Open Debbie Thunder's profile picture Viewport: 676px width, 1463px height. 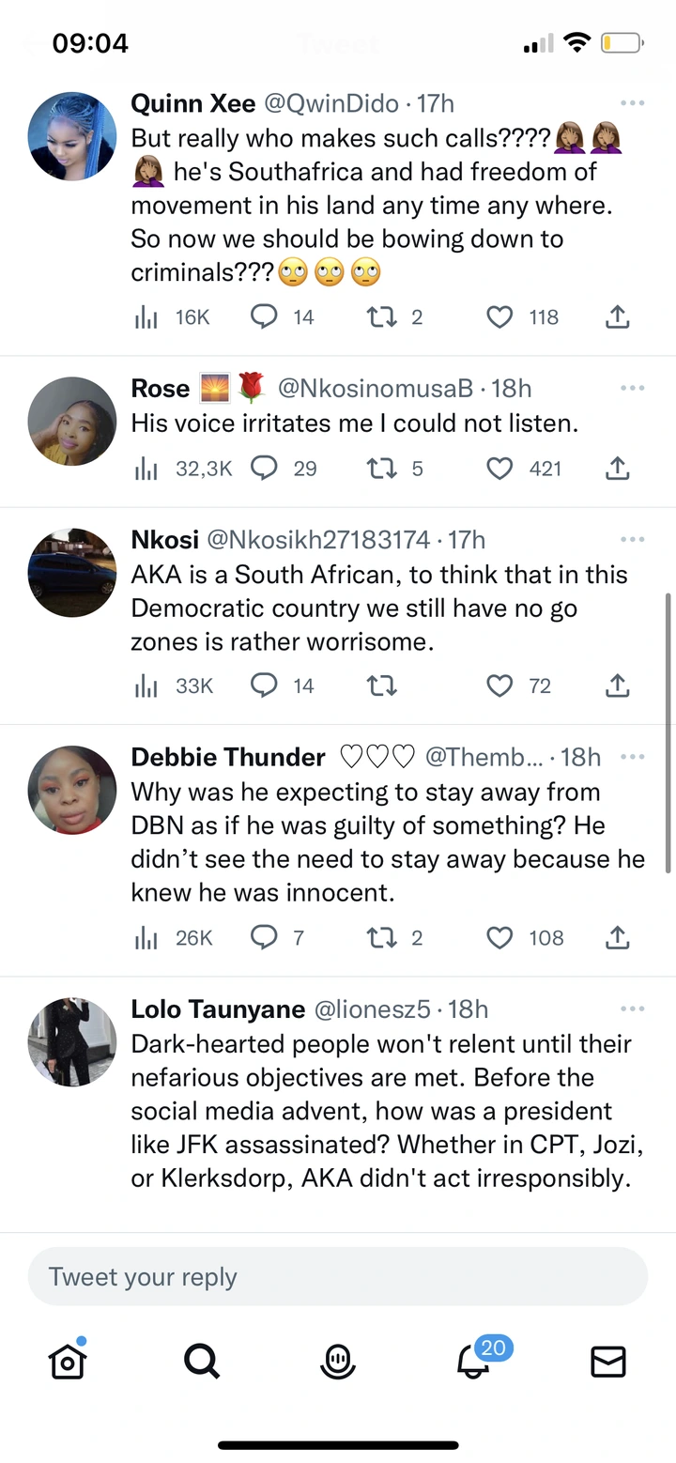tap(72, 790)
